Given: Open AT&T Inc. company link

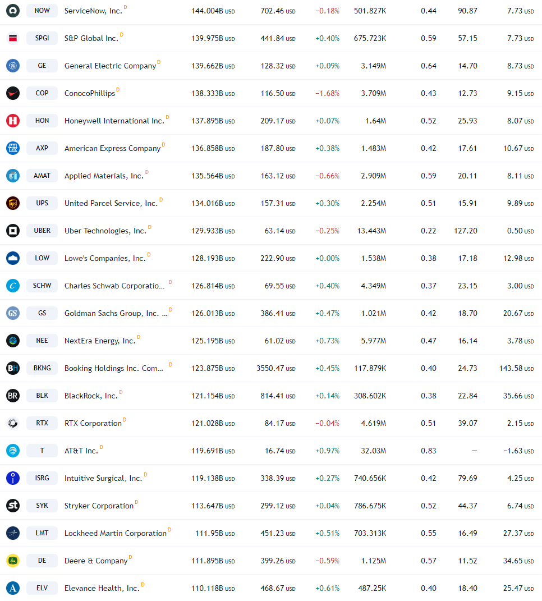Looking at the screenshot, I should coord(81,451).
